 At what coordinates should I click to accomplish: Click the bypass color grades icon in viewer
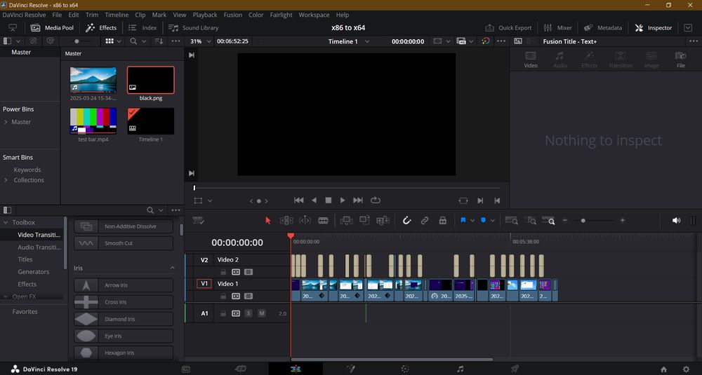[x=486, y=41]
